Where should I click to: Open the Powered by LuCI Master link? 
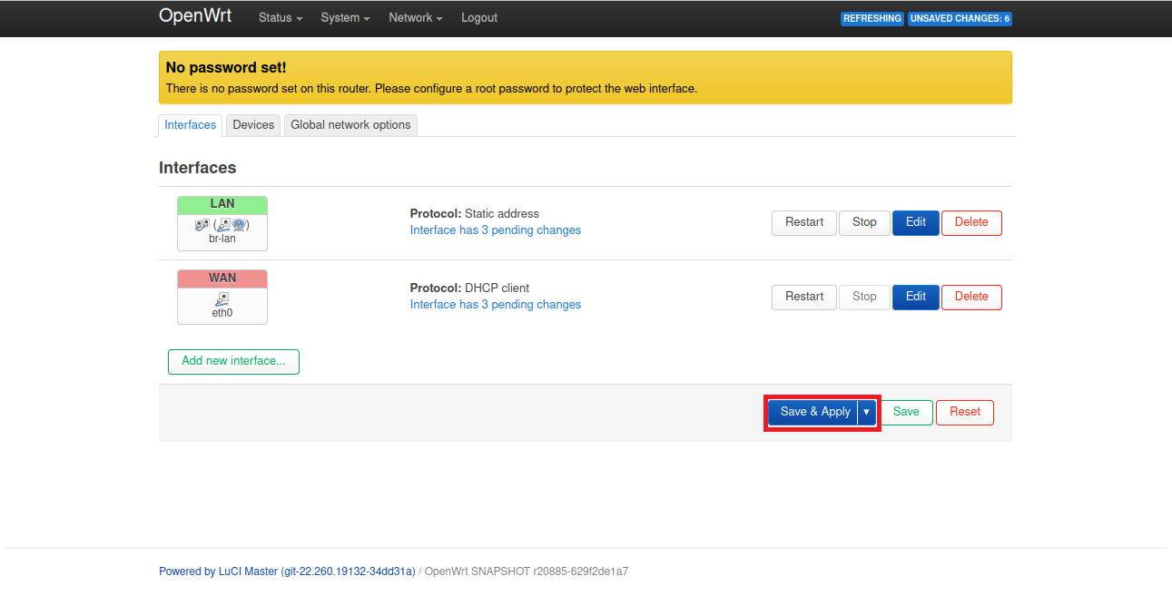[x=287, y=572]
